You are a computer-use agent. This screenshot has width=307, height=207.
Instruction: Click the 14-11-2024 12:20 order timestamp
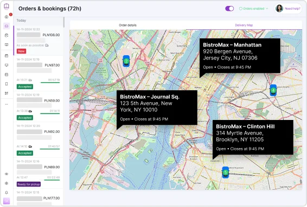click(x=28, y=126)
